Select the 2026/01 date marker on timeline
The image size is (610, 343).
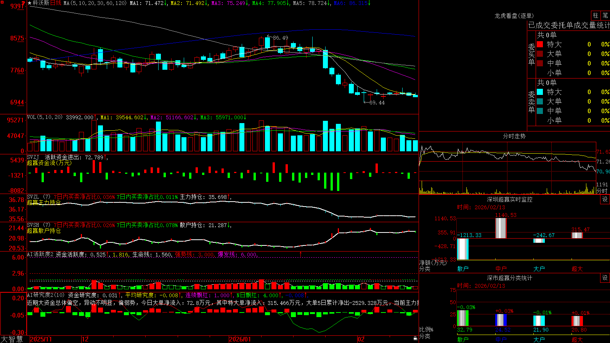240,339
